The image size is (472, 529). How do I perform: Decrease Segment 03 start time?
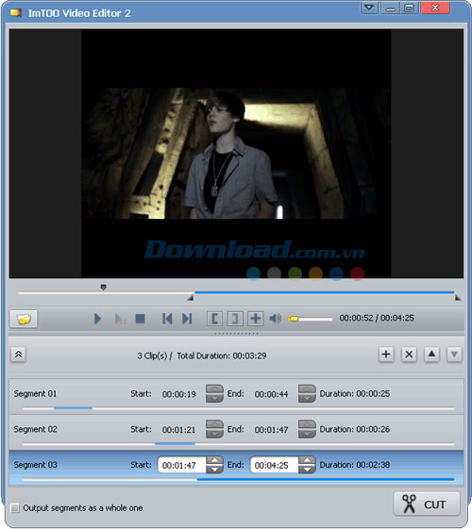(x=214, y=470)
